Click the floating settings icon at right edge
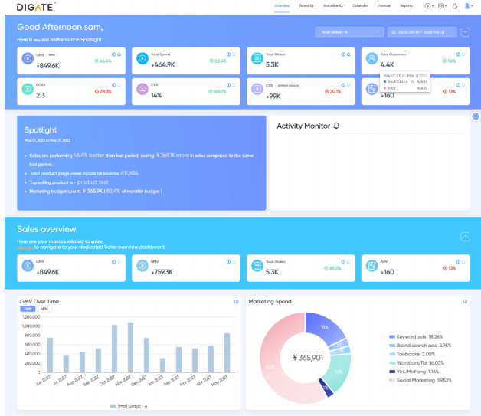Screen dimensions: 481x416 tap(475, 116)
